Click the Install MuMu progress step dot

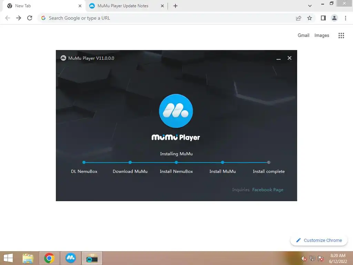tap(222, 162)
